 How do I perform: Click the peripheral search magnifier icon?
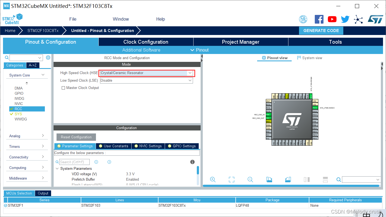pos(7,58)
